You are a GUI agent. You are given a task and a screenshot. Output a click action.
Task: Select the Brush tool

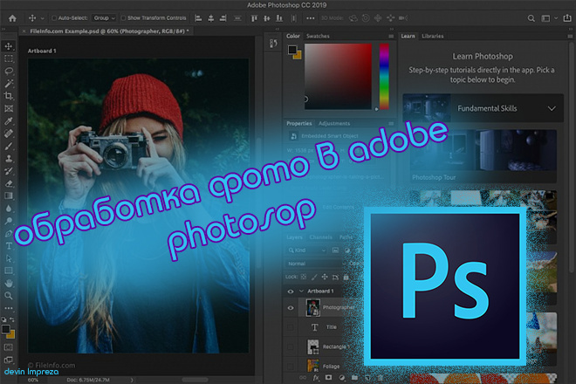(x=9, y=146)
